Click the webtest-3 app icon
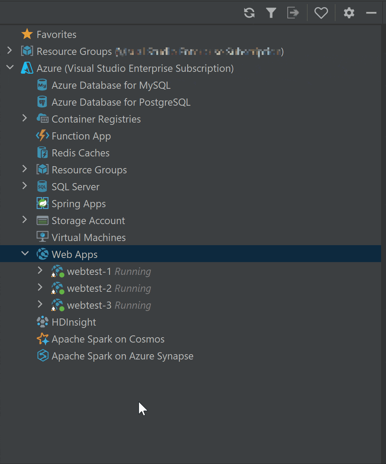The width and height of the screenshot is (386, 464). tap(58, 305)
